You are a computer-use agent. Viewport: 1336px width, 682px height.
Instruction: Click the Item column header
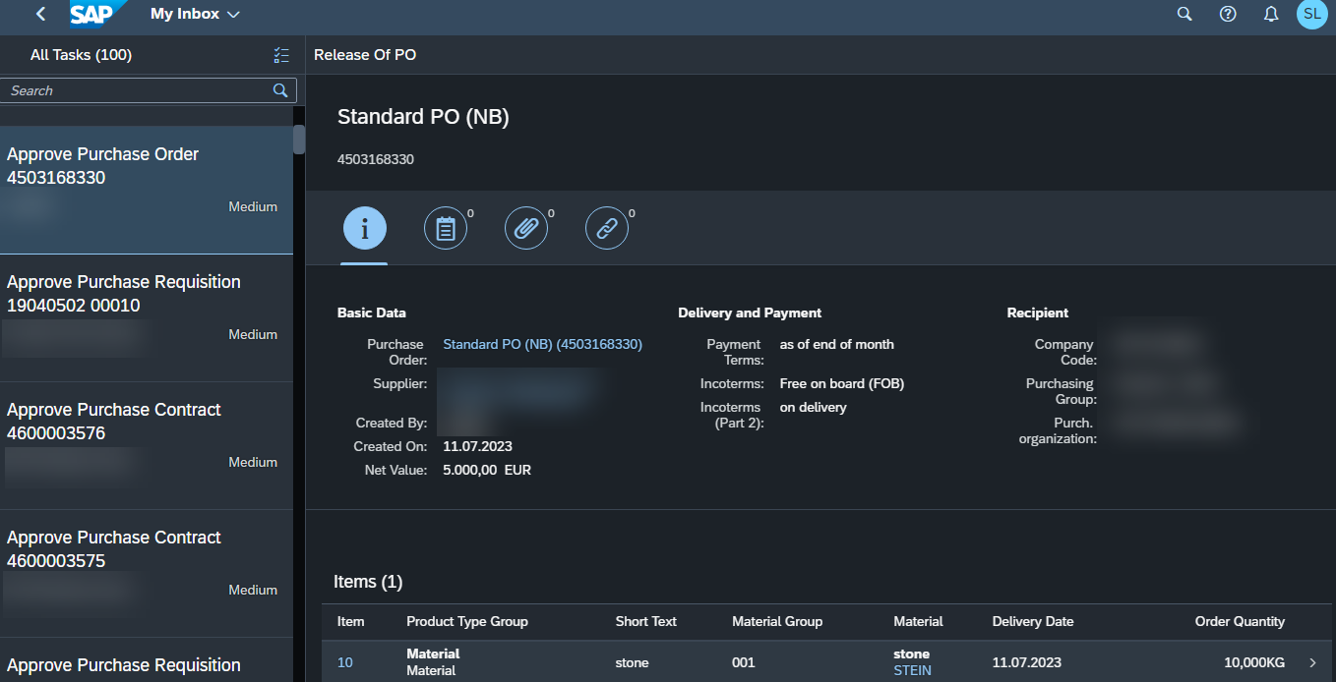350,621
